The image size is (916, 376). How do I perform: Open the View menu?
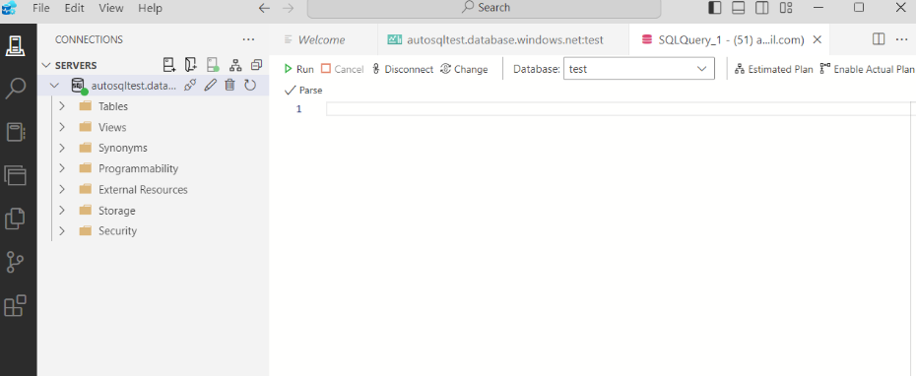pos(111,8)
